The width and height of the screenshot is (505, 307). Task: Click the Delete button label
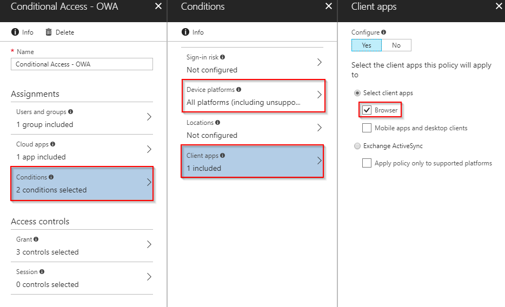point(65,32)
